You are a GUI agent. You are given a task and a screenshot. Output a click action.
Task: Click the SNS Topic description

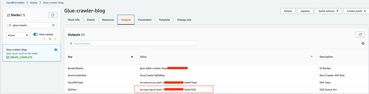point(325,82)
